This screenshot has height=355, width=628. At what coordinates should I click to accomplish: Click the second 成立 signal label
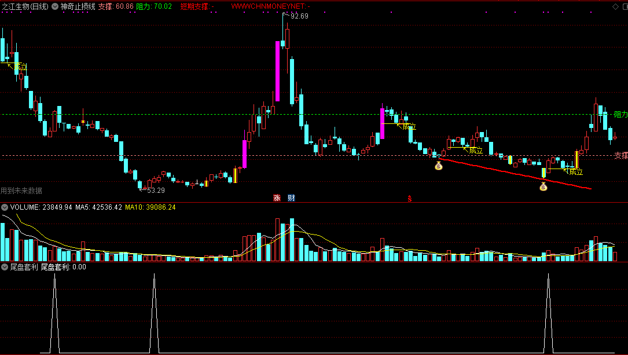[x=409, y=127]
